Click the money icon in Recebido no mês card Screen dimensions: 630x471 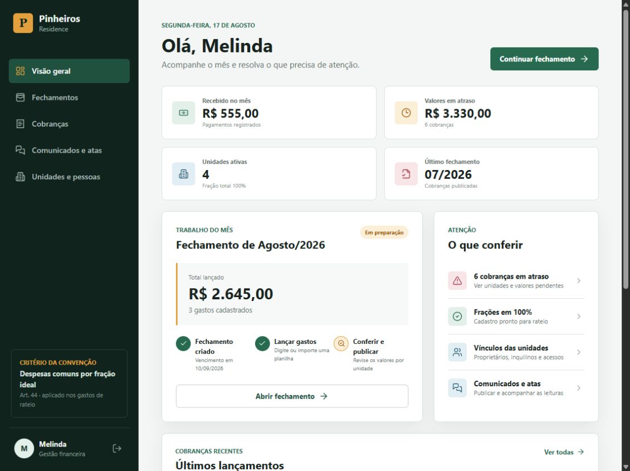click(184, 113)
